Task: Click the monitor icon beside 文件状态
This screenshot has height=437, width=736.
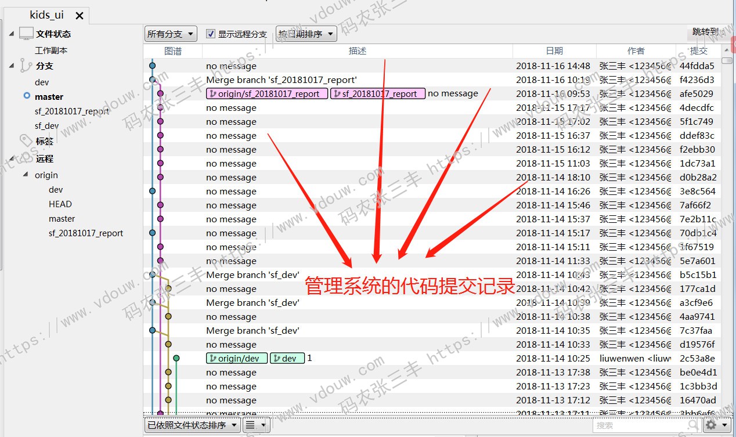Action: coord(26,34)
